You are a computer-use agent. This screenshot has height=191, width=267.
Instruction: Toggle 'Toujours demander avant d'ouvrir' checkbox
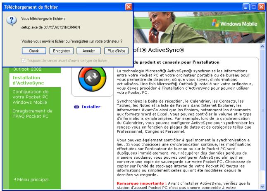pos(24,60)
